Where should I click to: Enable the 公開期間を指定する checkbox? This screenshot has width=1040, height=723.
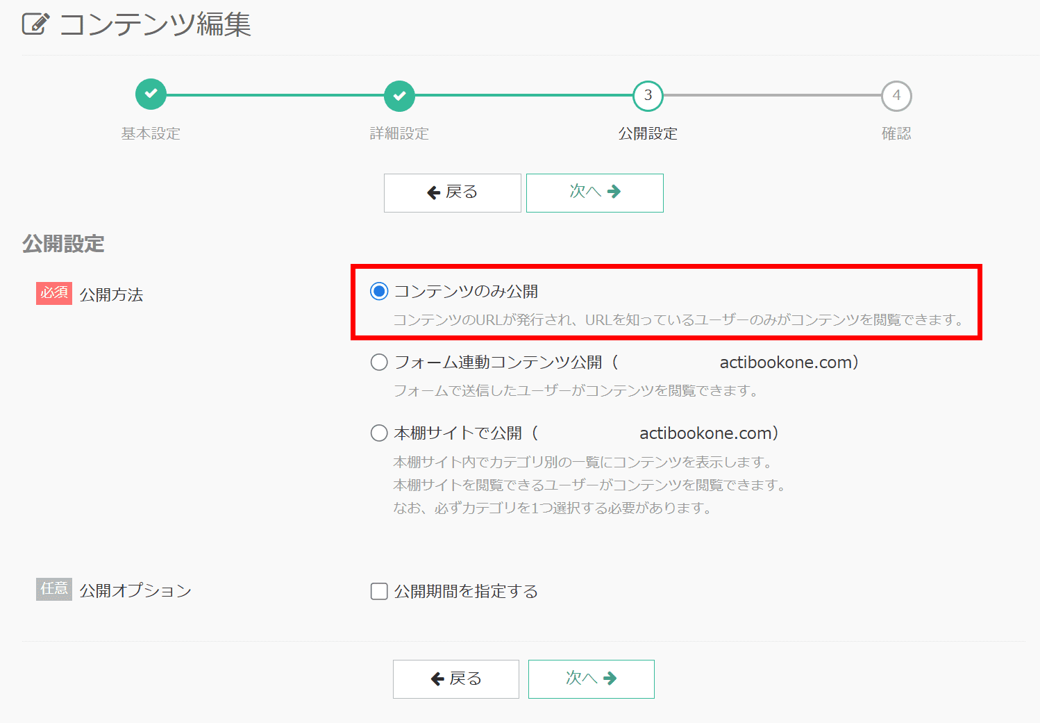pos(378,591)
